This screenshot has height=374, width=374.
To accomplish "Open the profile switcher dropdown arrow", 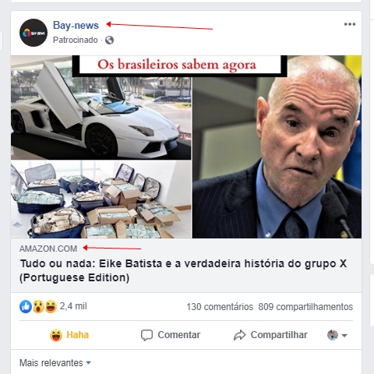I will pos(344,335).
